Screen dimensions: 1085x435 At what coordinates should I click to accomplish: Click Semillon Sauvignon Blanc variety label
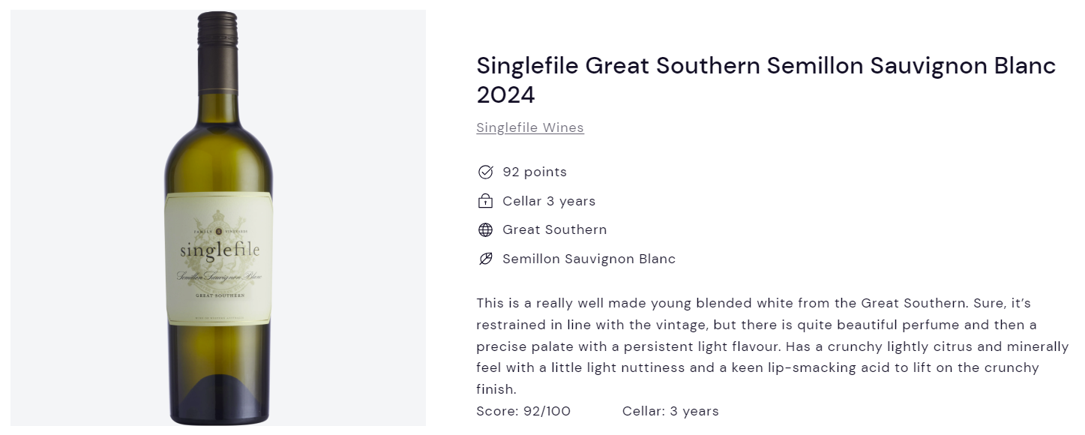[x=589, y=259]
